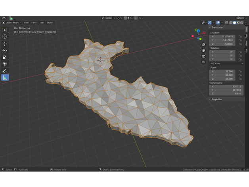Toggle the camera view
Screen dimensions: 249x187
(x=203, y=56)
